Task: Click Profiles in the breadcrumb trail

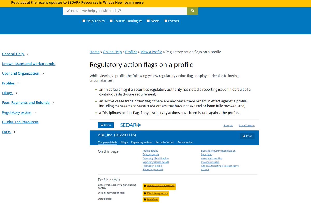Action: 131,52
